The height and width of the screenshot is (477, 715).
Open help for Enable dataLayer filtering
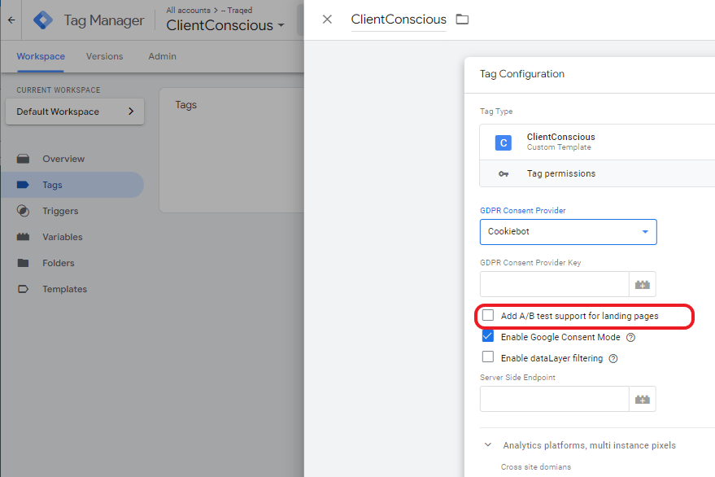tap(613, 358)
